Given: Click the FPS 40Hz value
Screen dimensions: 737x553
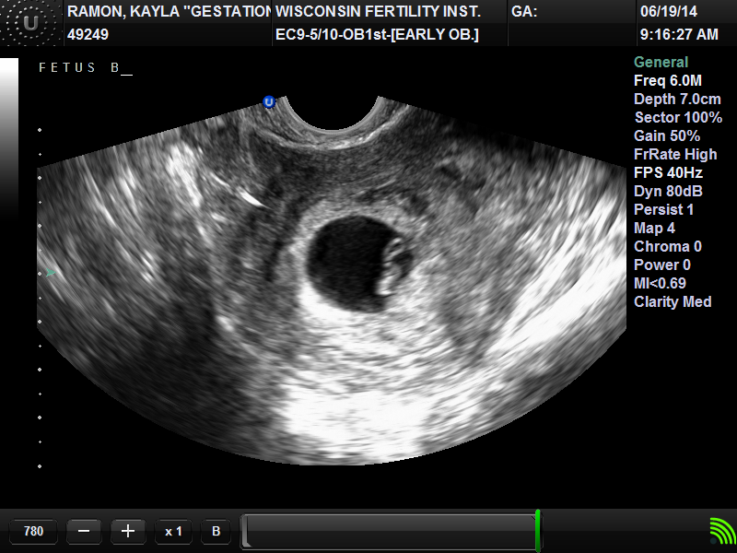Looking at the screenshot, I should tap(668, 172).
